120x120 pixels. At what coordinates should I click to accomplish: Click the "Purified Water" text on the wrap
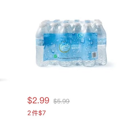tap(75, 47)
